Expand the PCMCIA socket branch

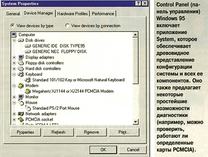[14, 120]
